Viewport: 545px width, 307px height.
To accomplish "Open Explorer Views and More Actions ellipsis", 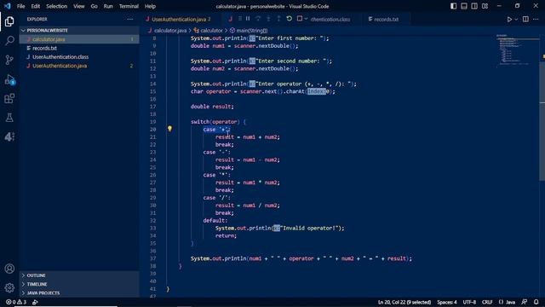I will (x=130, y=19).
